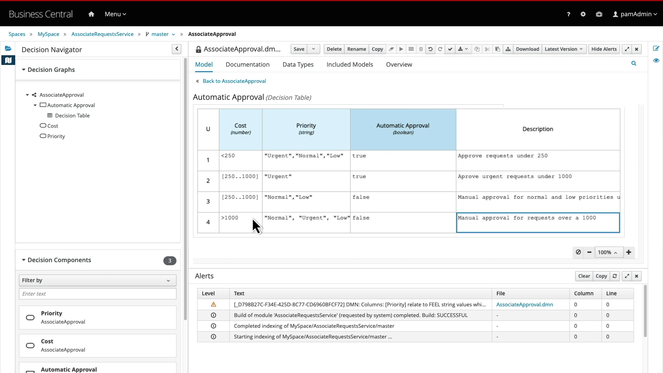The width and height of the screenshot is (663, 373).
Task: Navigate to AssociateRequestsService breadcrumb
Action: coord(103,34)
